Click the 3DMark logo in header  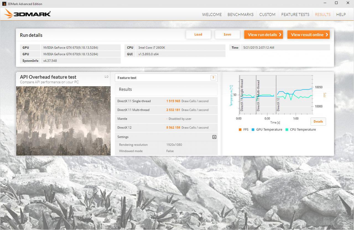27,14
